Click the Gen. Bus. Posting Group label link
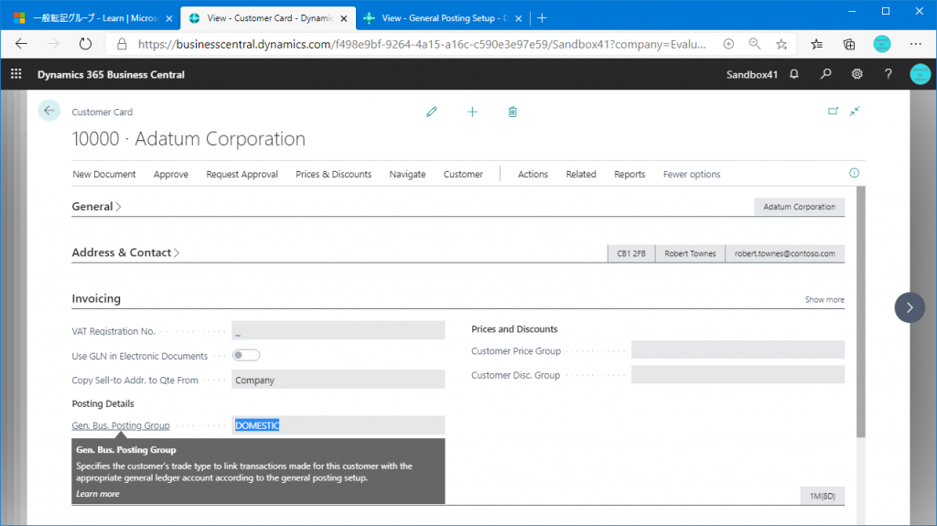 (121, 425)
